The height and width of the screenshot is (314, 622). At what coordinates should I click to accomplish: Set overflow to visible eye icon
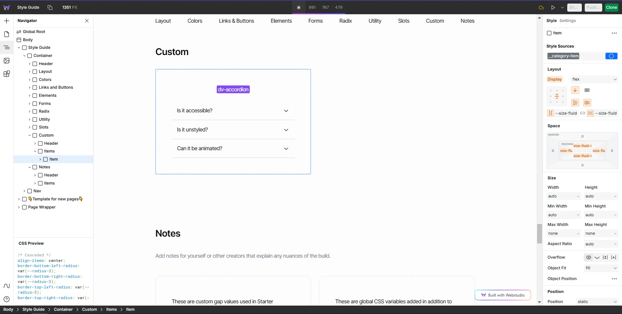tap(589, 257)
